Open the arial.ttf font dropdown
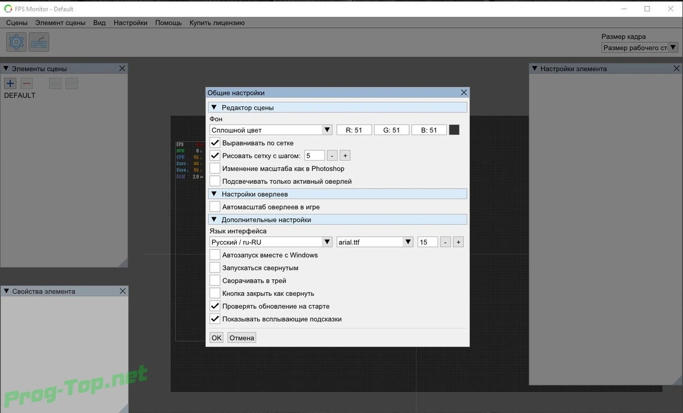 [x=375, y=242]
